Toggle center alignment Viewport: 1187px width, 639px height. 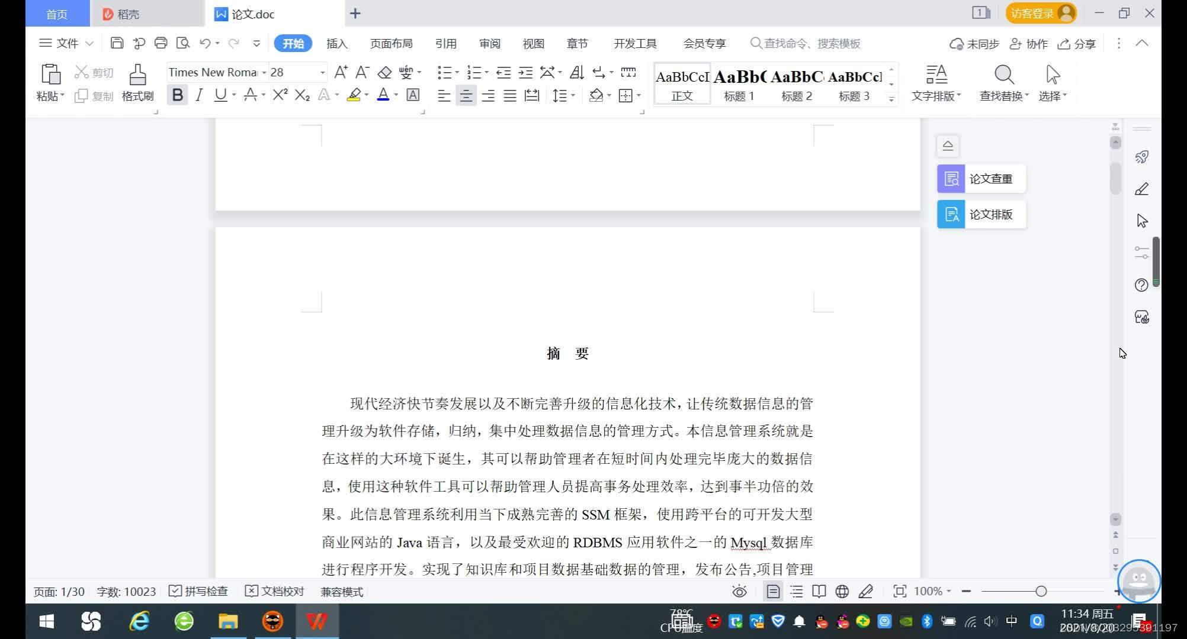click(466, 95)
